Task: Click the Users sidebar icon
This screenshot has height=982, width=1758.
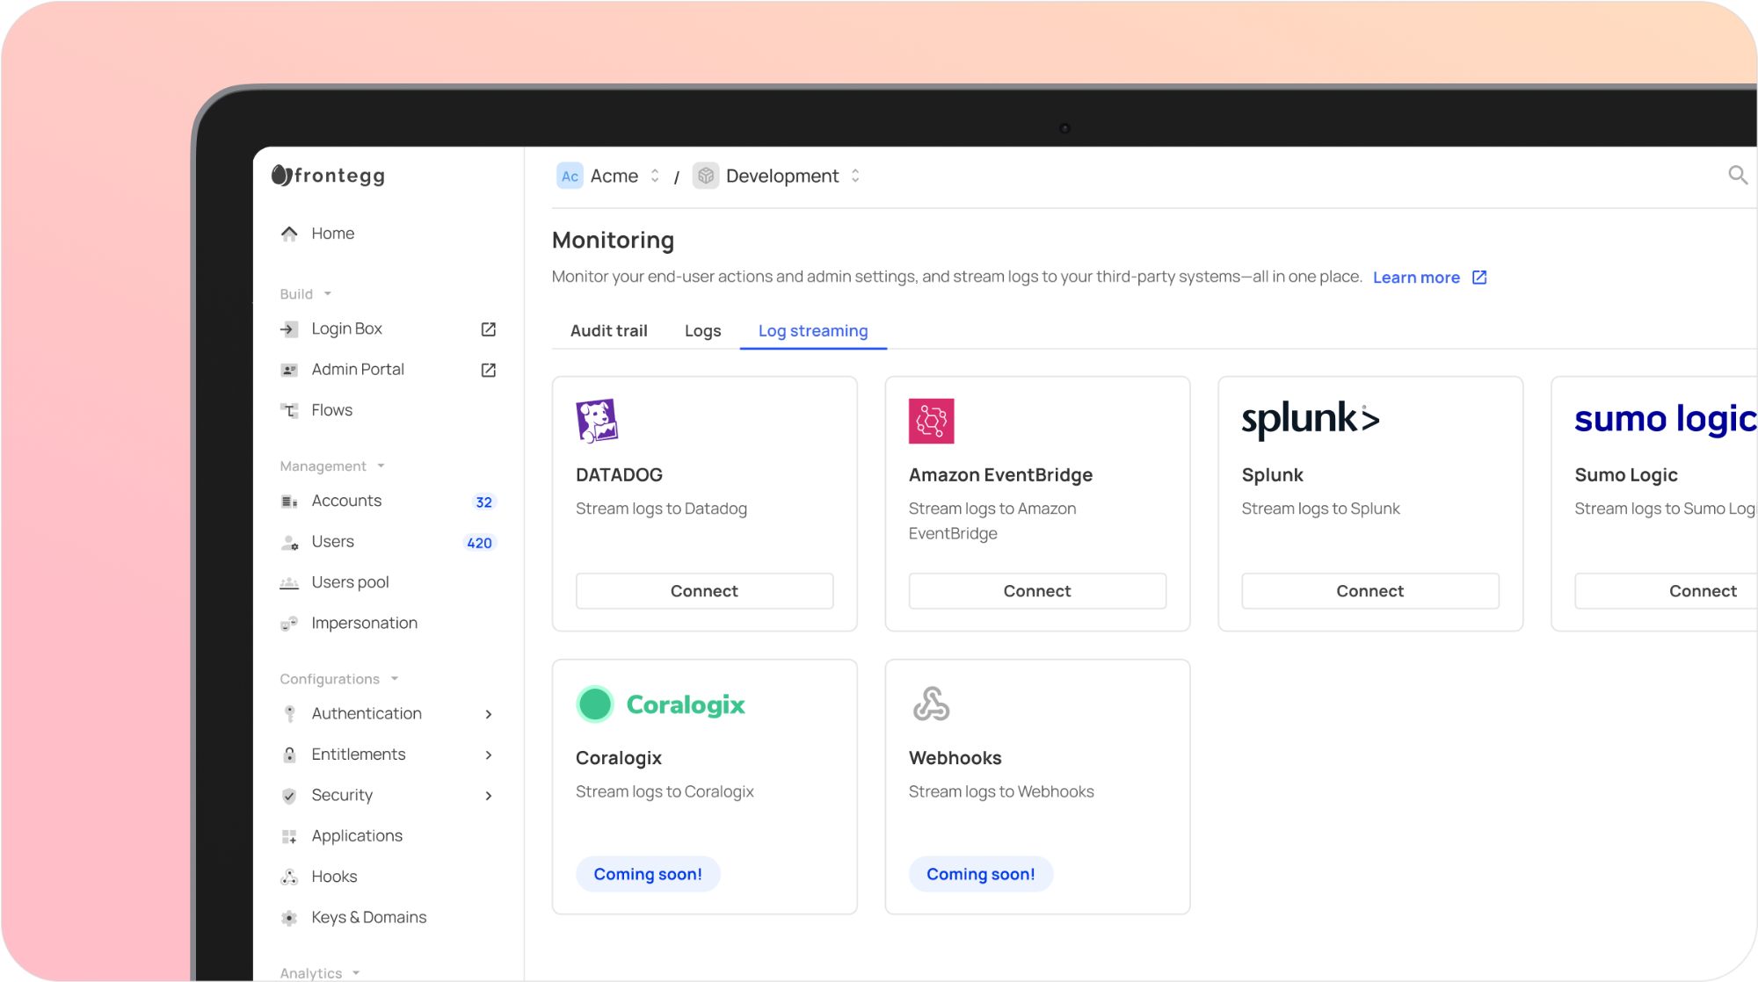Action: tap(289, 543)
